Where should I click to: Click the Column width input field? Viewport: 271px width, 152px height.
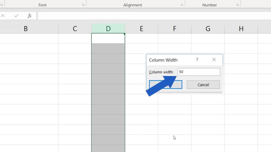198,72
